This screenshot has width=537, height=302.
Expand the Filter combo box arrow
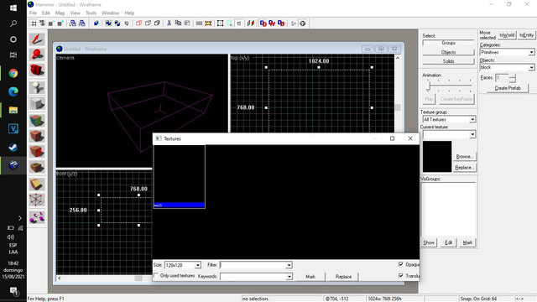click(x=289, y=265)
